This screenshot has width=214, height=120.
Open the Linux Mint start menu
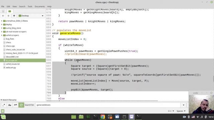3,117
